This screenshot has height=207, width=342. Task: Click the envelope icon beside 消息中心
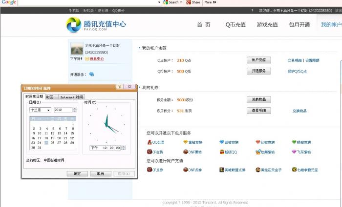pos(87,59)
